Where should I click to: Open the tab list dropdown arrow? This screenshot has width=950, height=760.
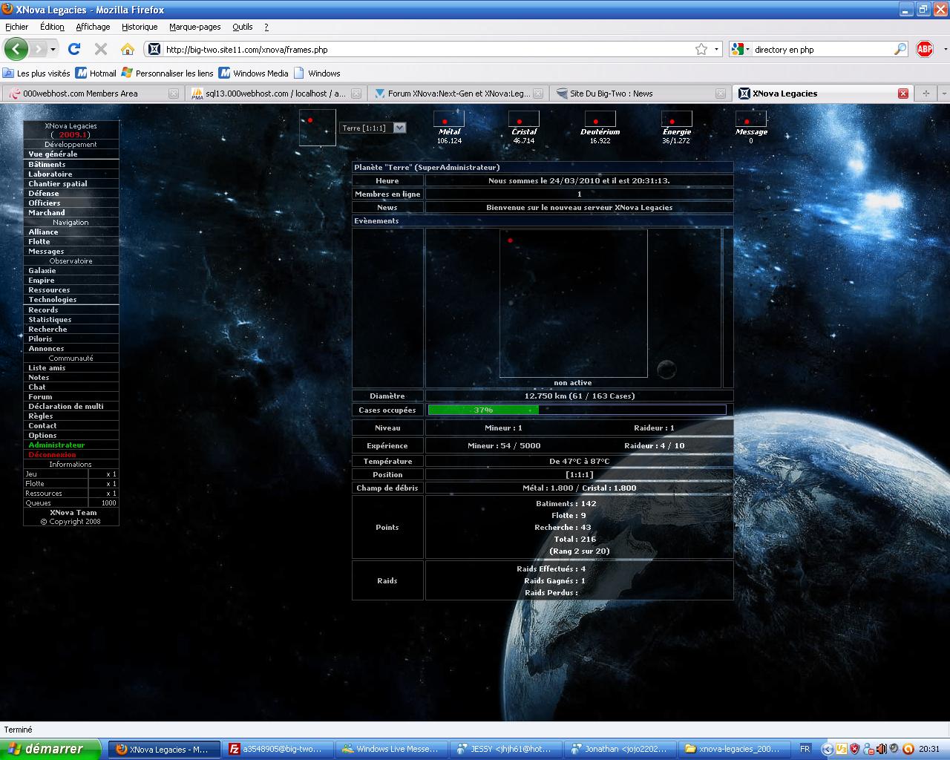(943, 94)
